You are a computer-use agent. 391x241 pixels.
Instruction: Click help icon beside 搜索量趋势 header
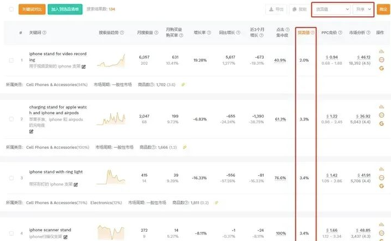(122, 32)
